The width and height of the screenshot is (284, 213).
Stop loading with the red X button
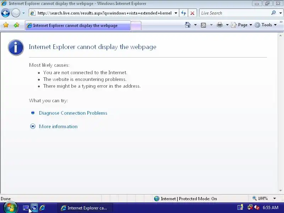192,13
